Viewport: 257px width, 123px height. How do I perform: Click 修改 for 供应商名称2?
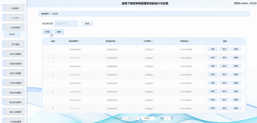(224, 100)
